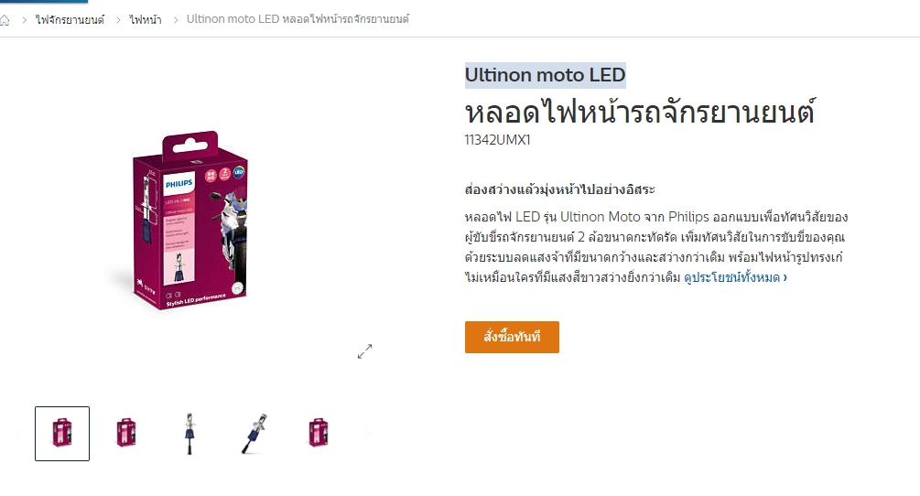
Task: Click the main Philips product box image
Action: tap(189, 220)
